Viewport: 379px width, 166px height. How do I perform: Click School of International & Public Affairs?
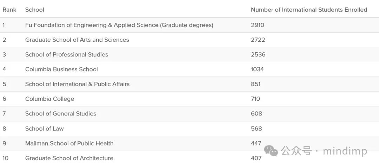77,84
